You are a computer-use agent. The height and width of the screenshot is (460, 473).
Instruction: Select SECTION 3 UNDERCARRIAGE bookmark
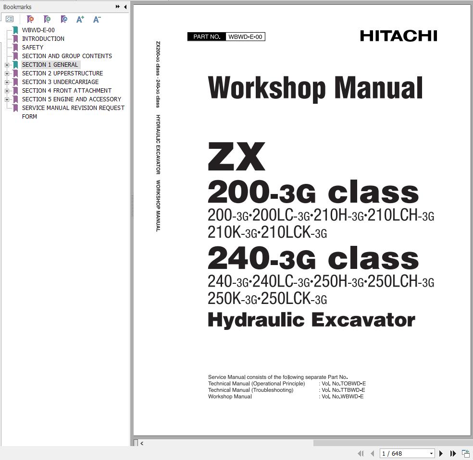tap(61, 82)
